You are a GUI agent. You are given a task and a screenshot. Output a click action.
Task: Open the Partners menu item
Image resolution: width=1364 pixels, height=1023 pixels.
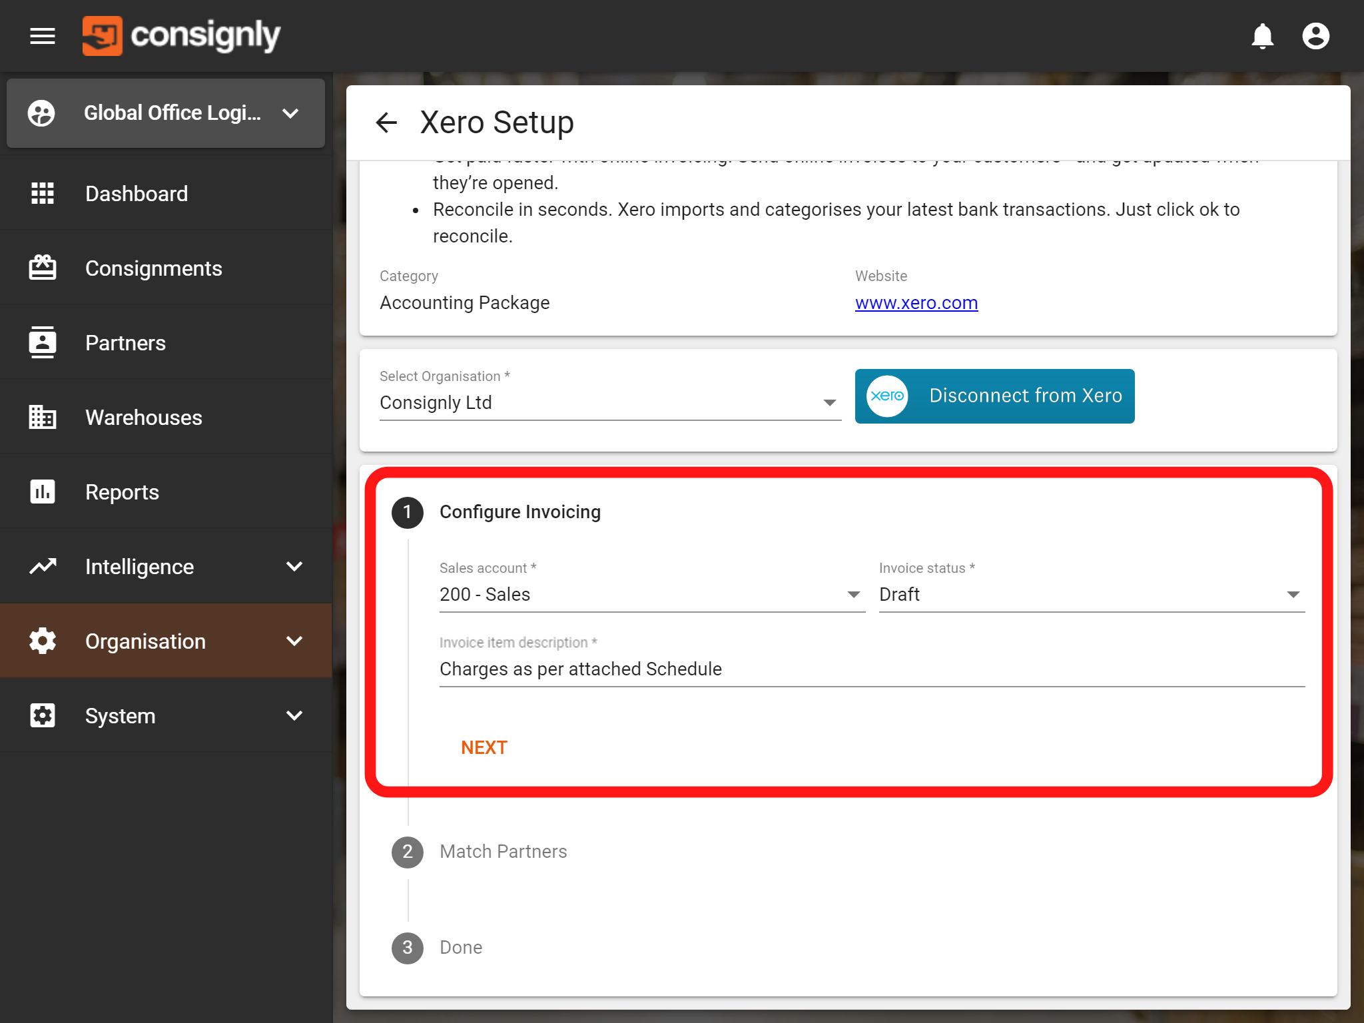[166, 342]
